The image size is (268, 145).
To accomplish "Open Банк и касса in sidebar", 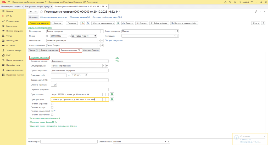I will 12,26.
